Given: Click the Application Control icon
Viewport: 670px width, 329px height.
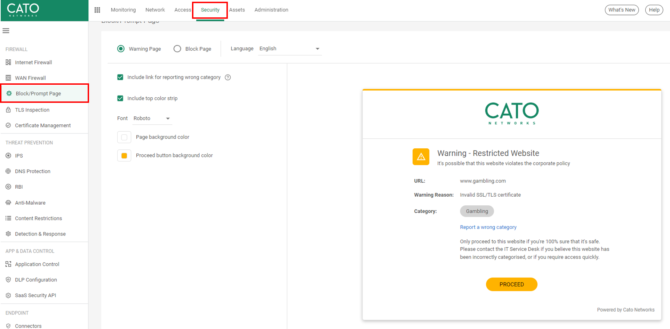Looking at the screenshot, I should pos(8,264).
